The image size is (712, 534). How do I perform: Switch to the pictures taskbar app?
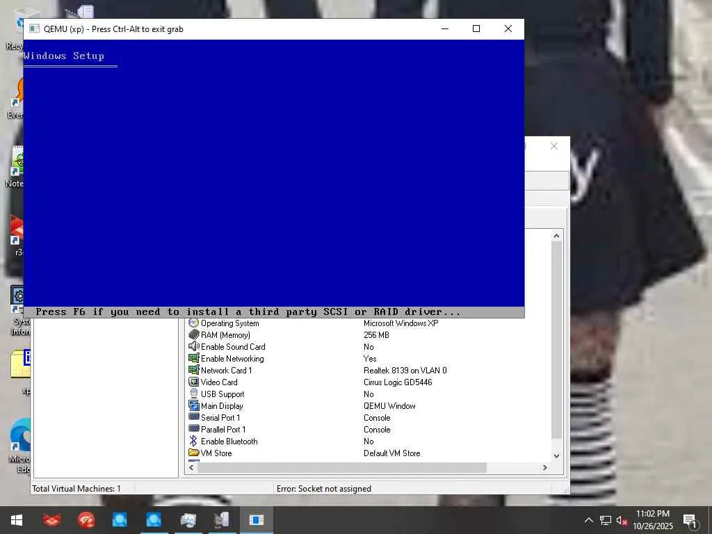(x=188, y=520)
